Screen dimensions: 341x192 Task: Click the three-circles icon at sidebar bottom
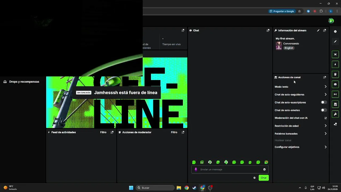pyautogui.click(x=335, y=124)
